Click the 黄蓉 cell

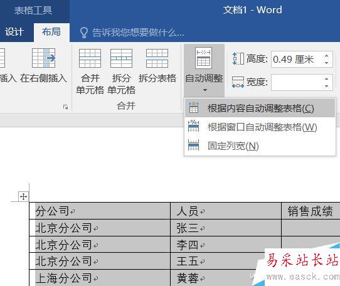(213, 278)
